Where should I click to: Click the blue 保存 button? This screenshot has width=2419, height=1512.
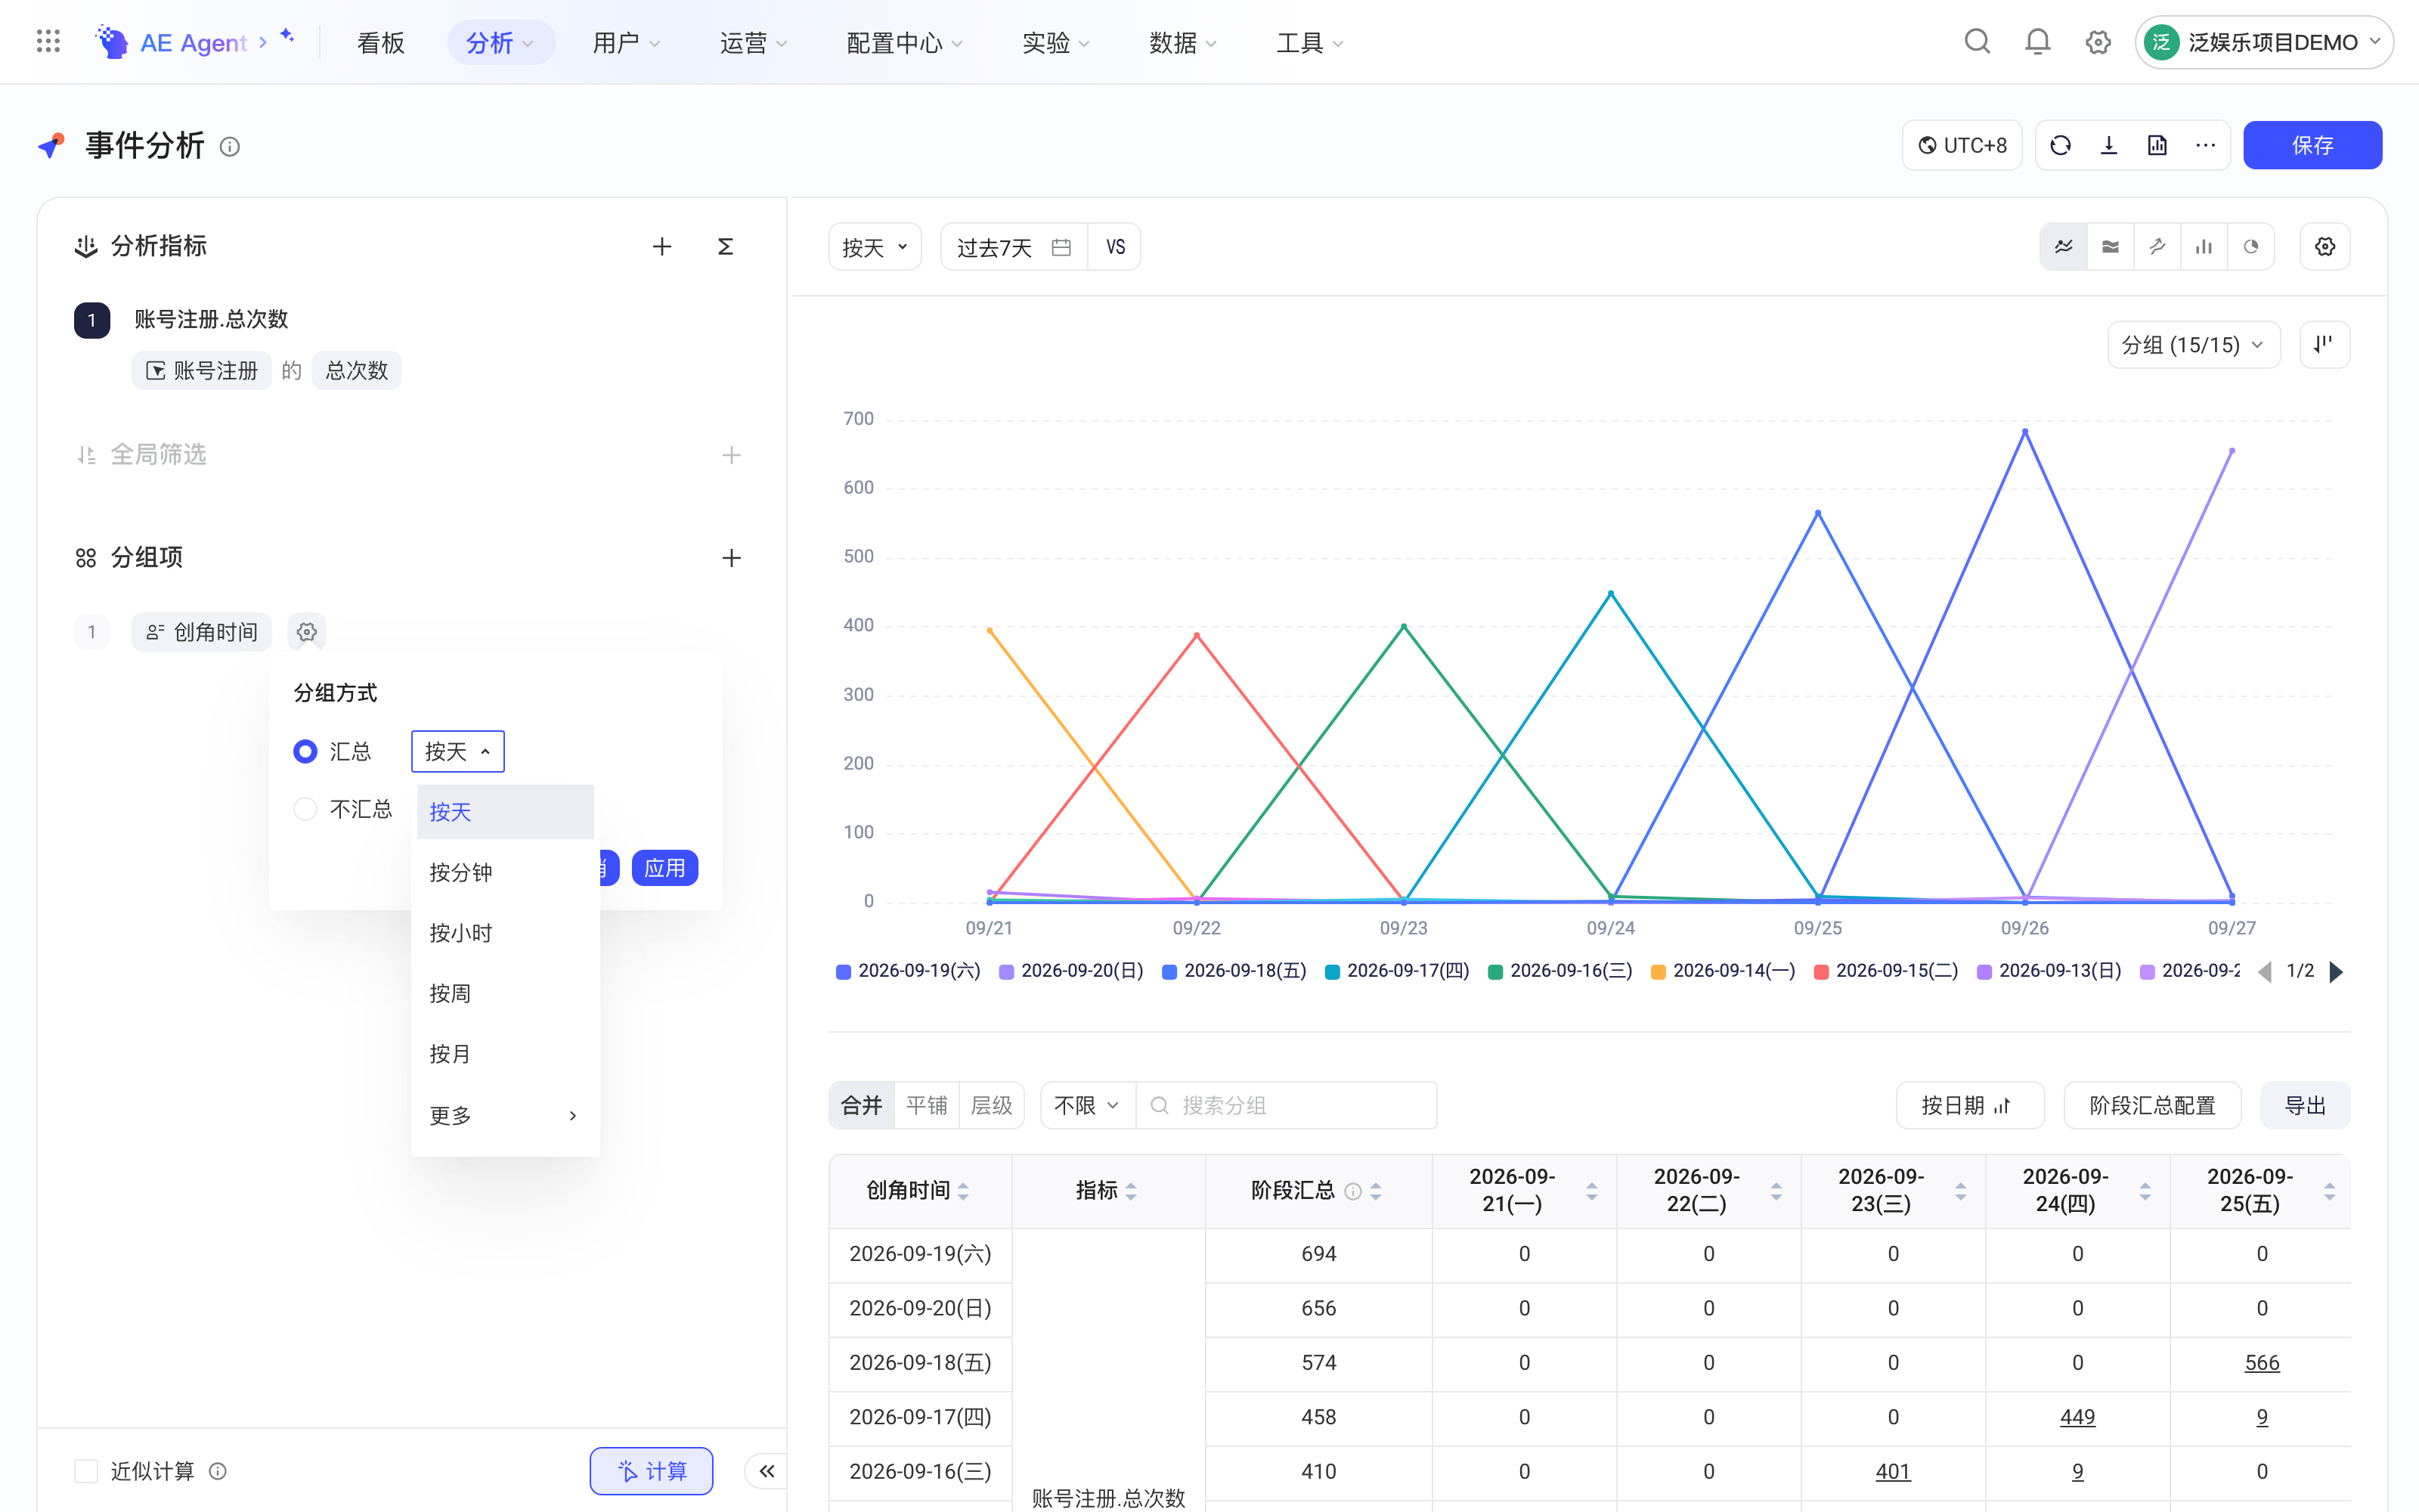pyautogui.click(x=2312, y=146)
